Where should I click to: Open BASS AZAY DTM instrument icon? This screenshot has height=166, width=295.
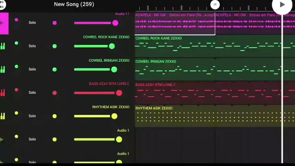coord(3,93)
